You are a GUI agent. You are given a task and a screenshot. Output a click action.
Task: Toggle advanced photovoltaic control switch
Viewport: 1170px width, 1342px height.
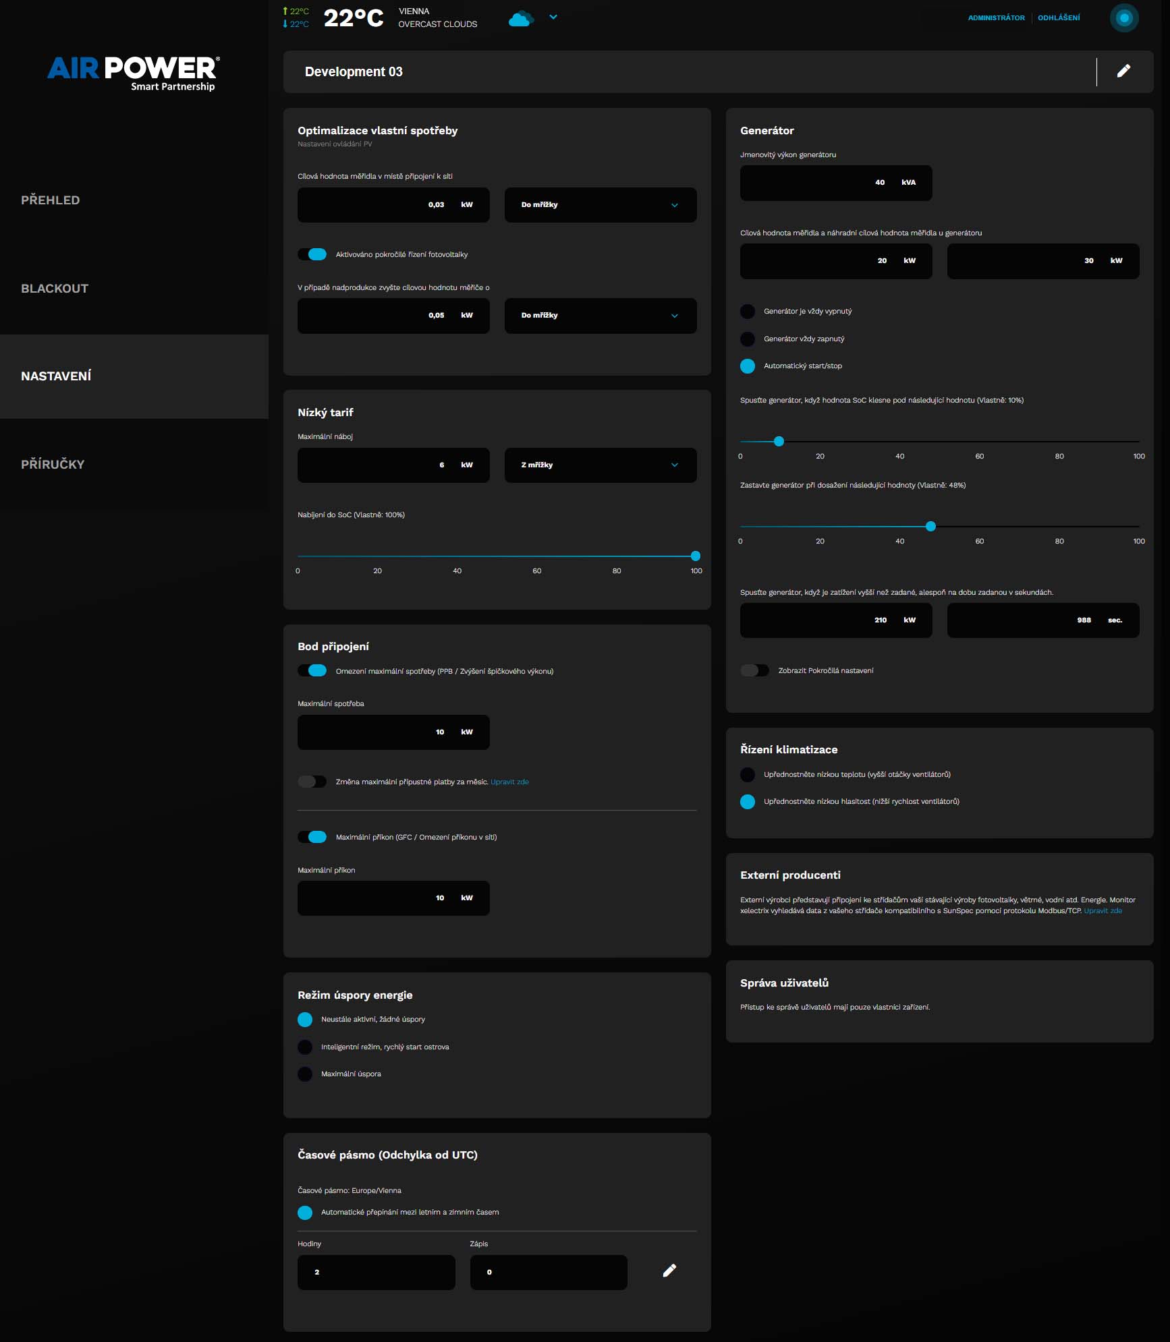[312, 255]
